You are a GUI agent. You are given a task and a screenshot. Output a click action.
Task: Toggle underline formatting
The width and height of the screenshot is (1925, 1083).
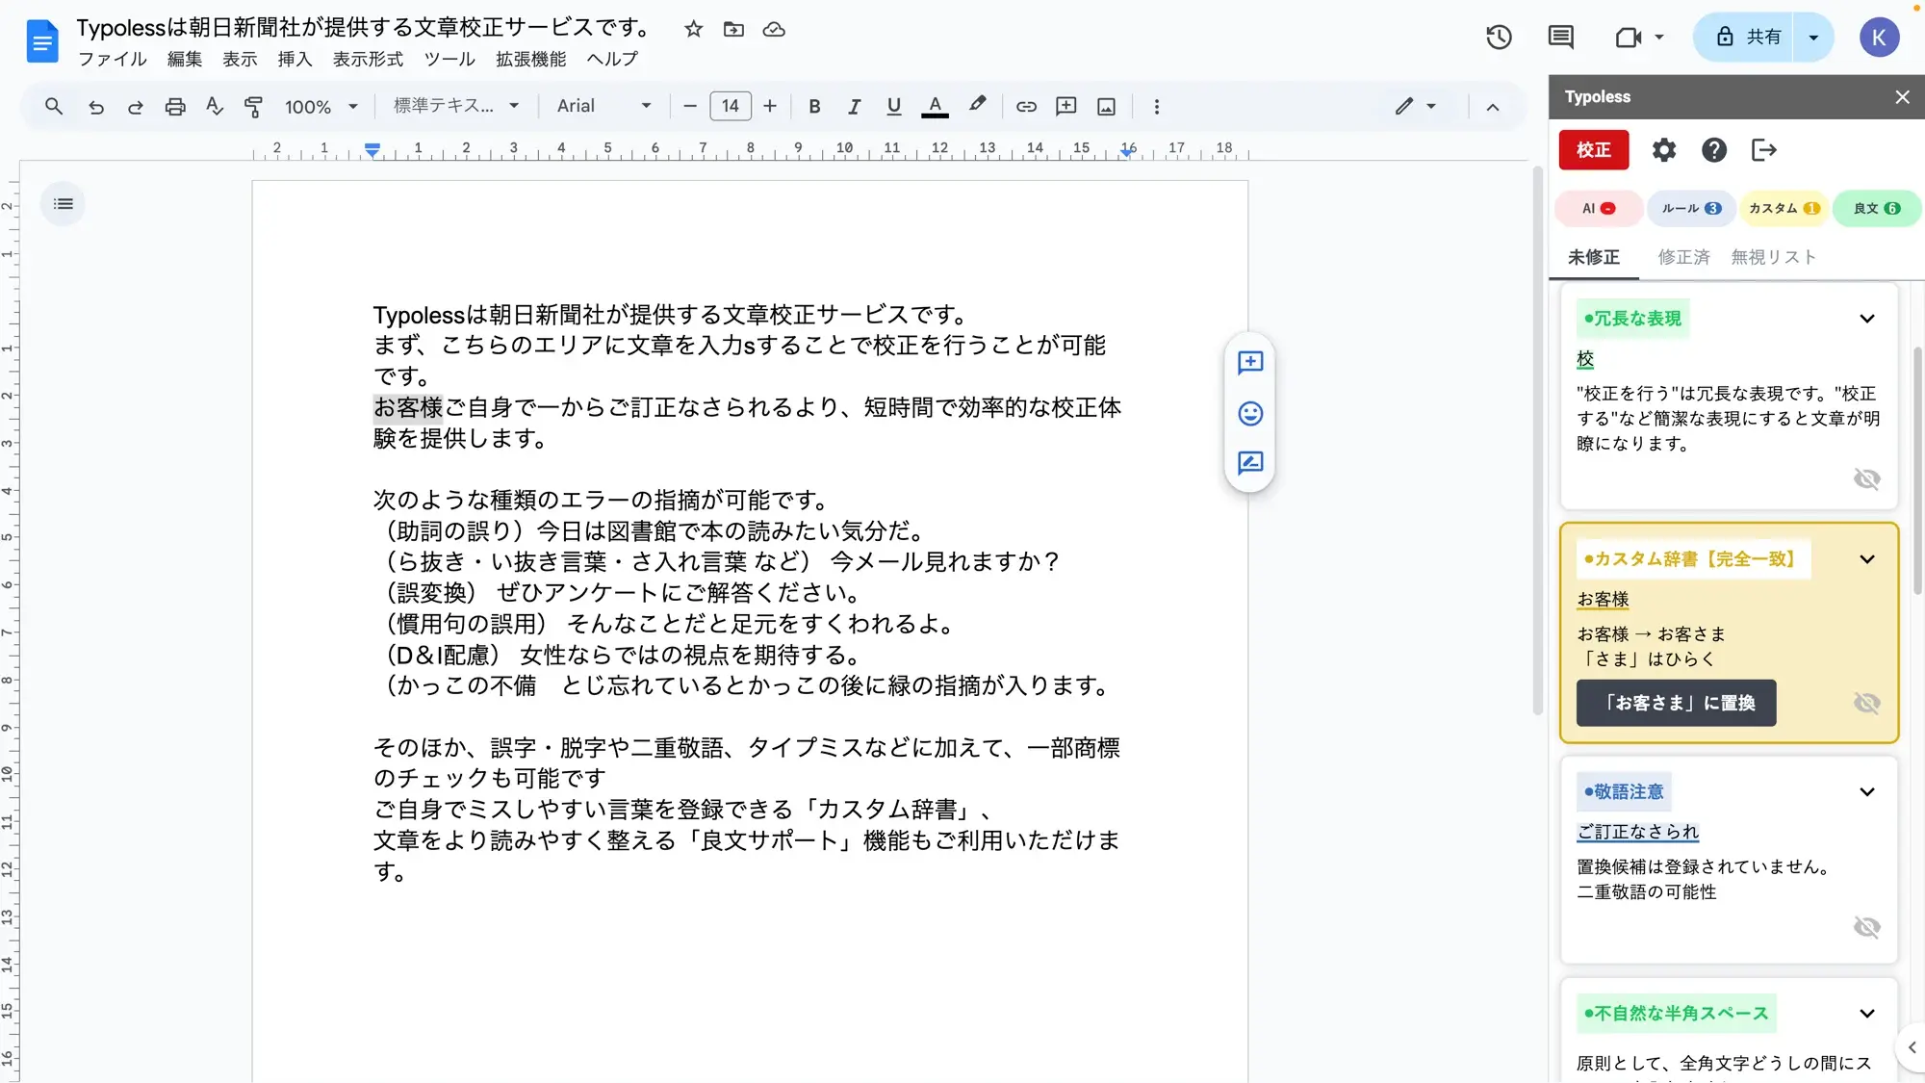(894, 106)
